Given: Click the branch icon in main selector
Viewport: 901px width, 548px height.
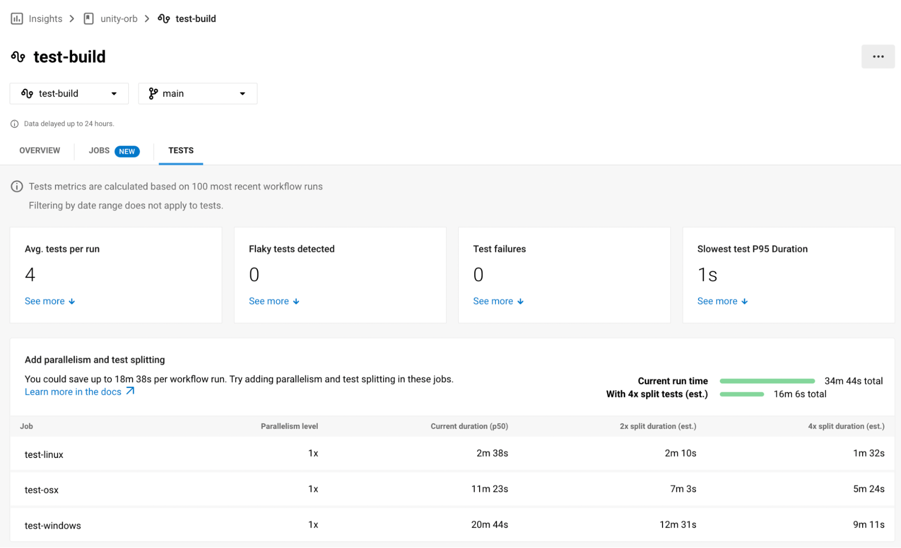Looking at the screenshot, I should tap(153, 93).
